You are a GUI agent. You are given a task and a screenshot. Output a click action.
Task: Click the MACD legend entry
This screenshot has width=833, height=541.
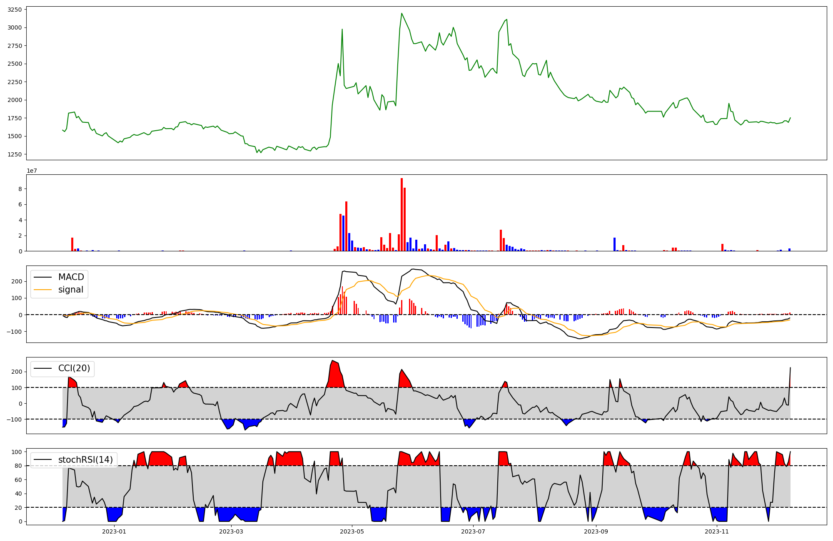[x=71, y=277]
